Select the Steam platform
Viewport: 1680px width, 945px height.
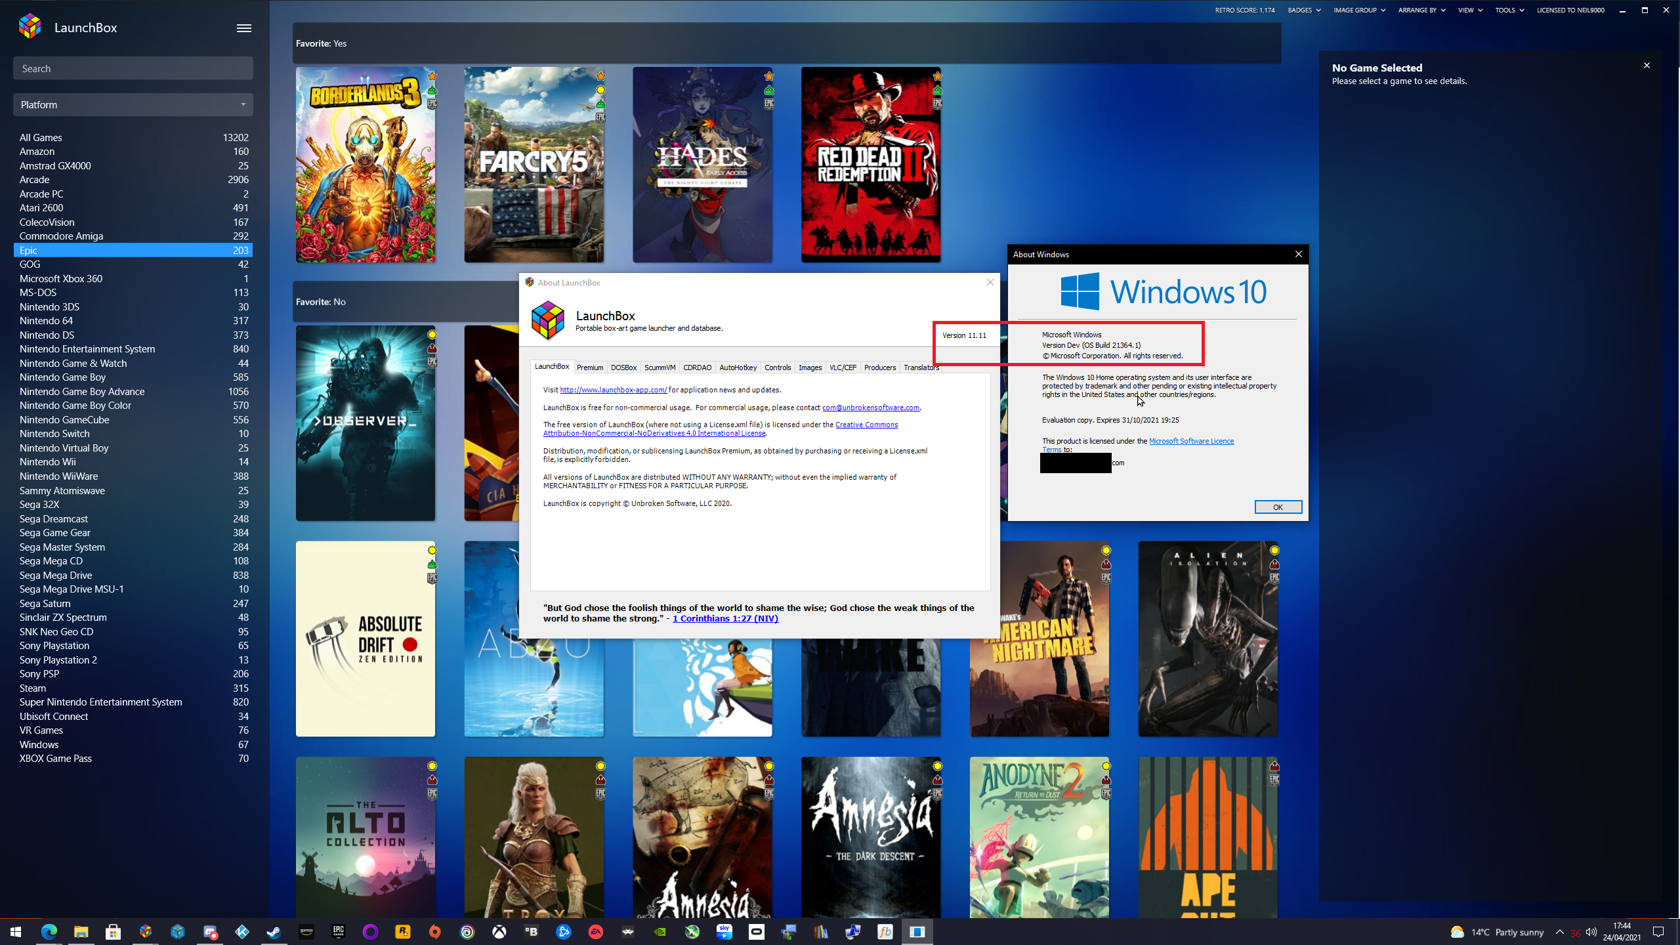(x=133, y=688)
